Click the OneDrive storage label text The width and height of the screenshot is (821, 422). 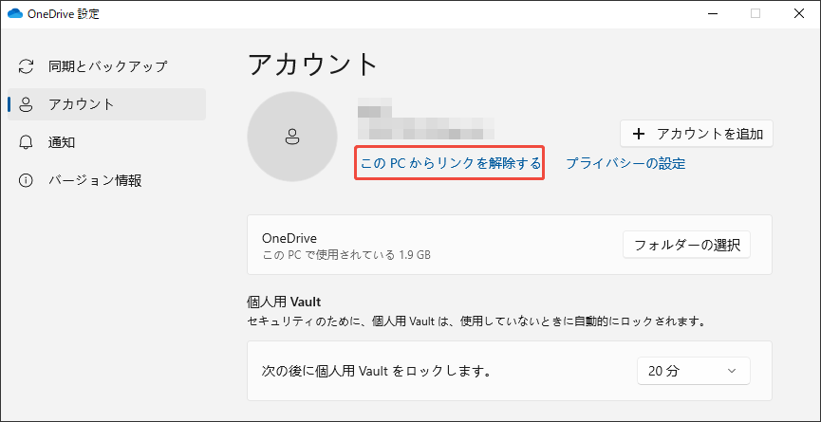(x=289, y=238)
